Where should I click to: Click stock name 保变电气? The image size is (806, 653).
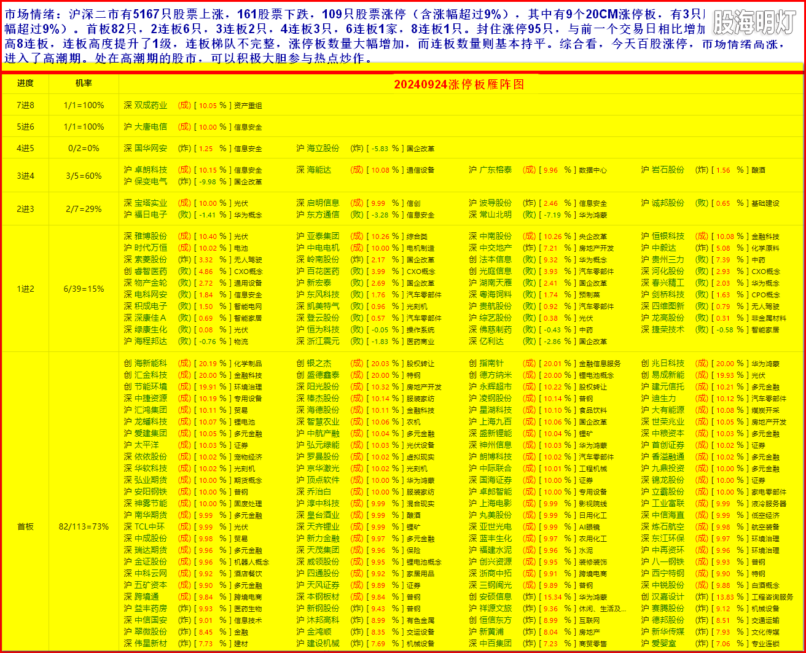[x=151, y=181]
